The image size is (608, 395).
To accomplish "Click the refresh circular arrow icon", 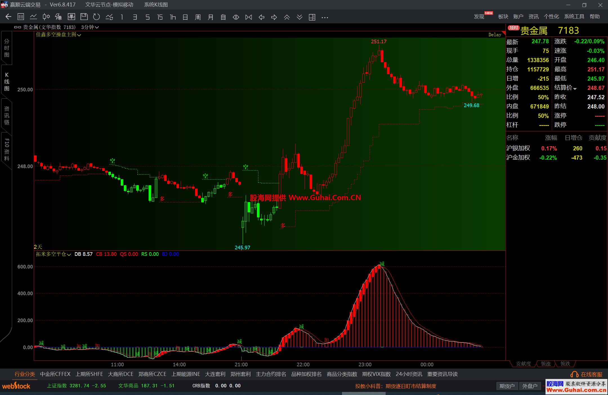I will point(97,17).
